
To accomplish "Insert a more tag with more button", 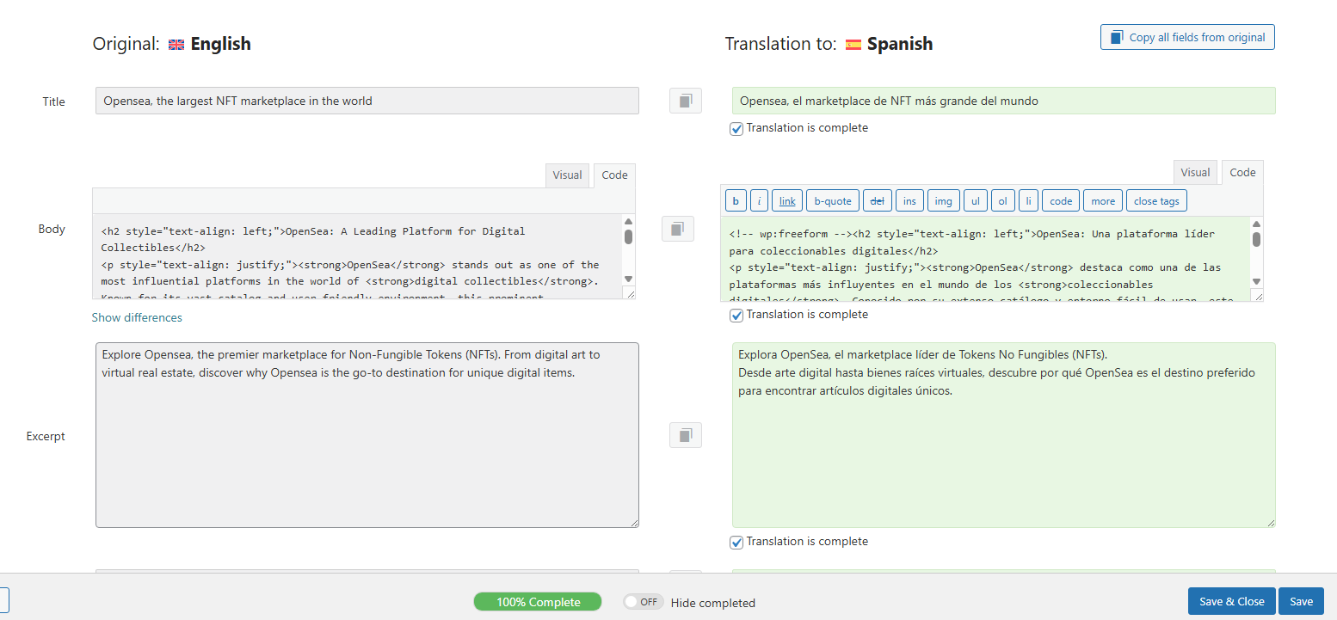I will 1103,200.
